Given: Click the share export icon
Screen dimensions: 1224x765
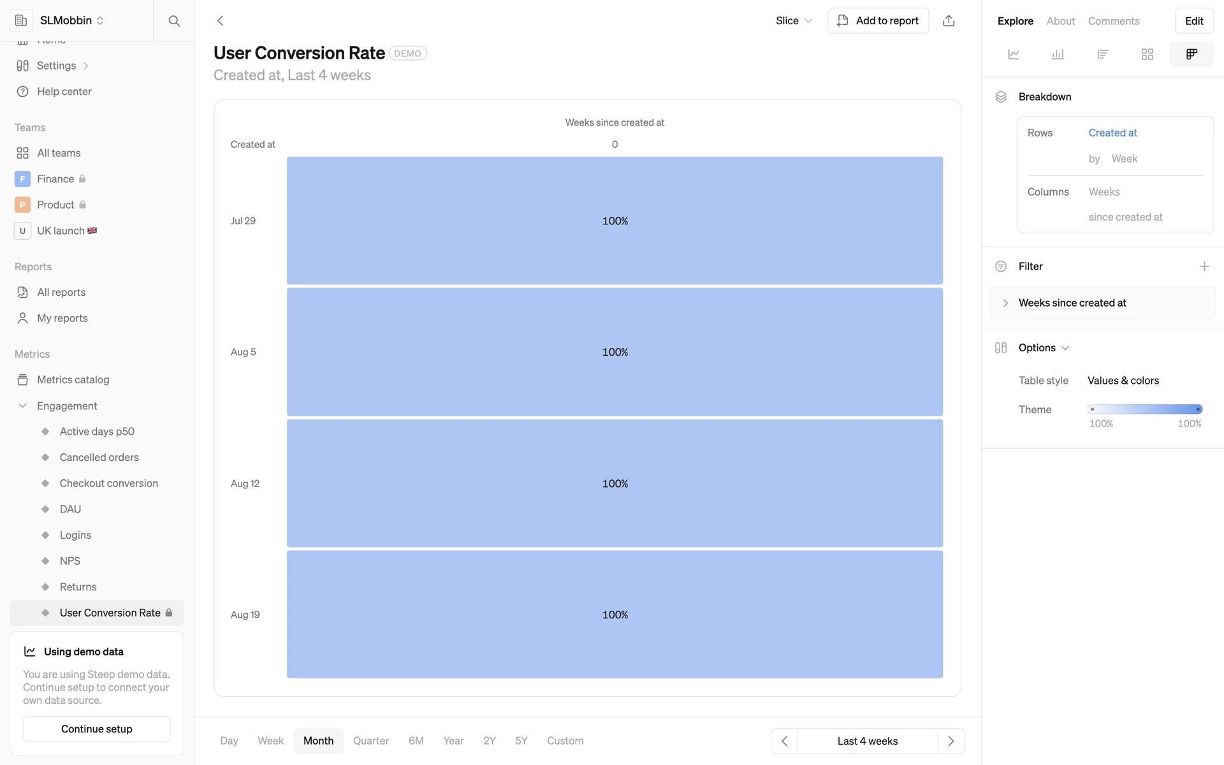Looking at the screenshot, I should (x=949, y=21).
